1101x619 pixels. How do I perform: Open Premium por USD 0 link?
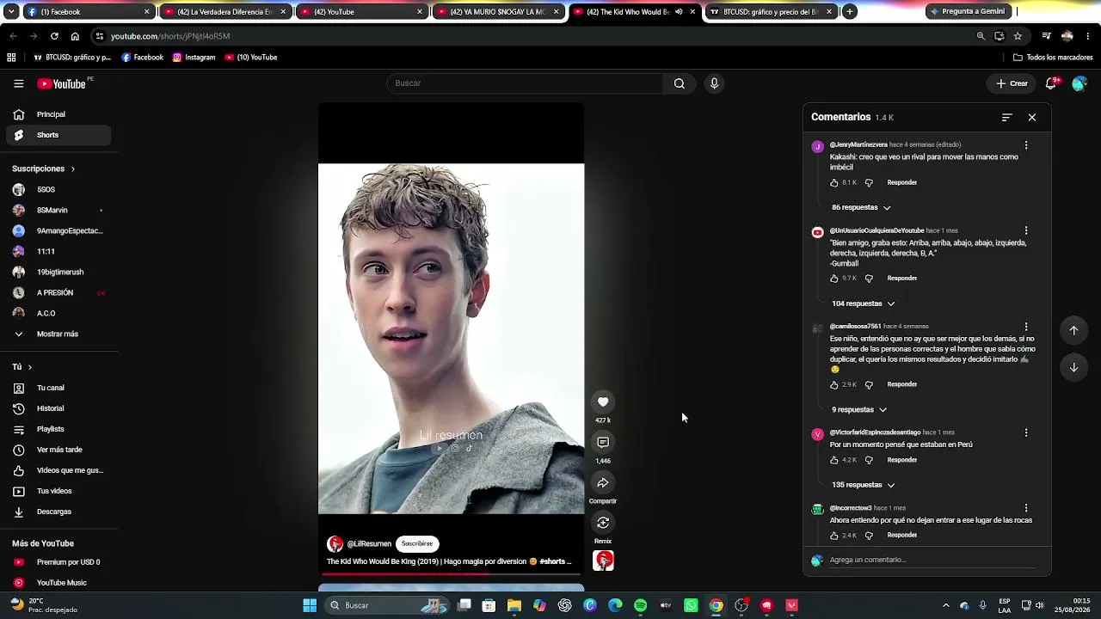(58, 562)
